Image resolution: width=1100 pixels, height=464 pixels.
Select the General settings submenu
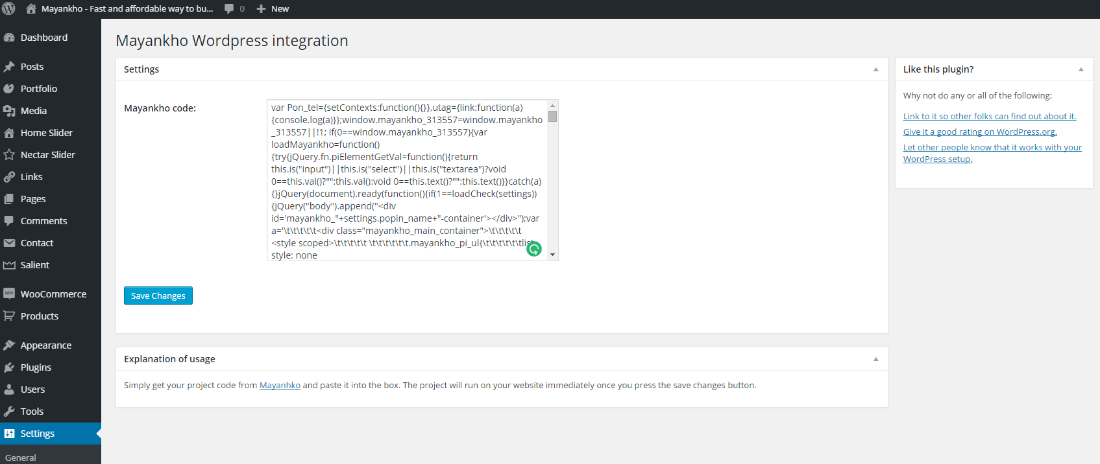tap(21, 458)
